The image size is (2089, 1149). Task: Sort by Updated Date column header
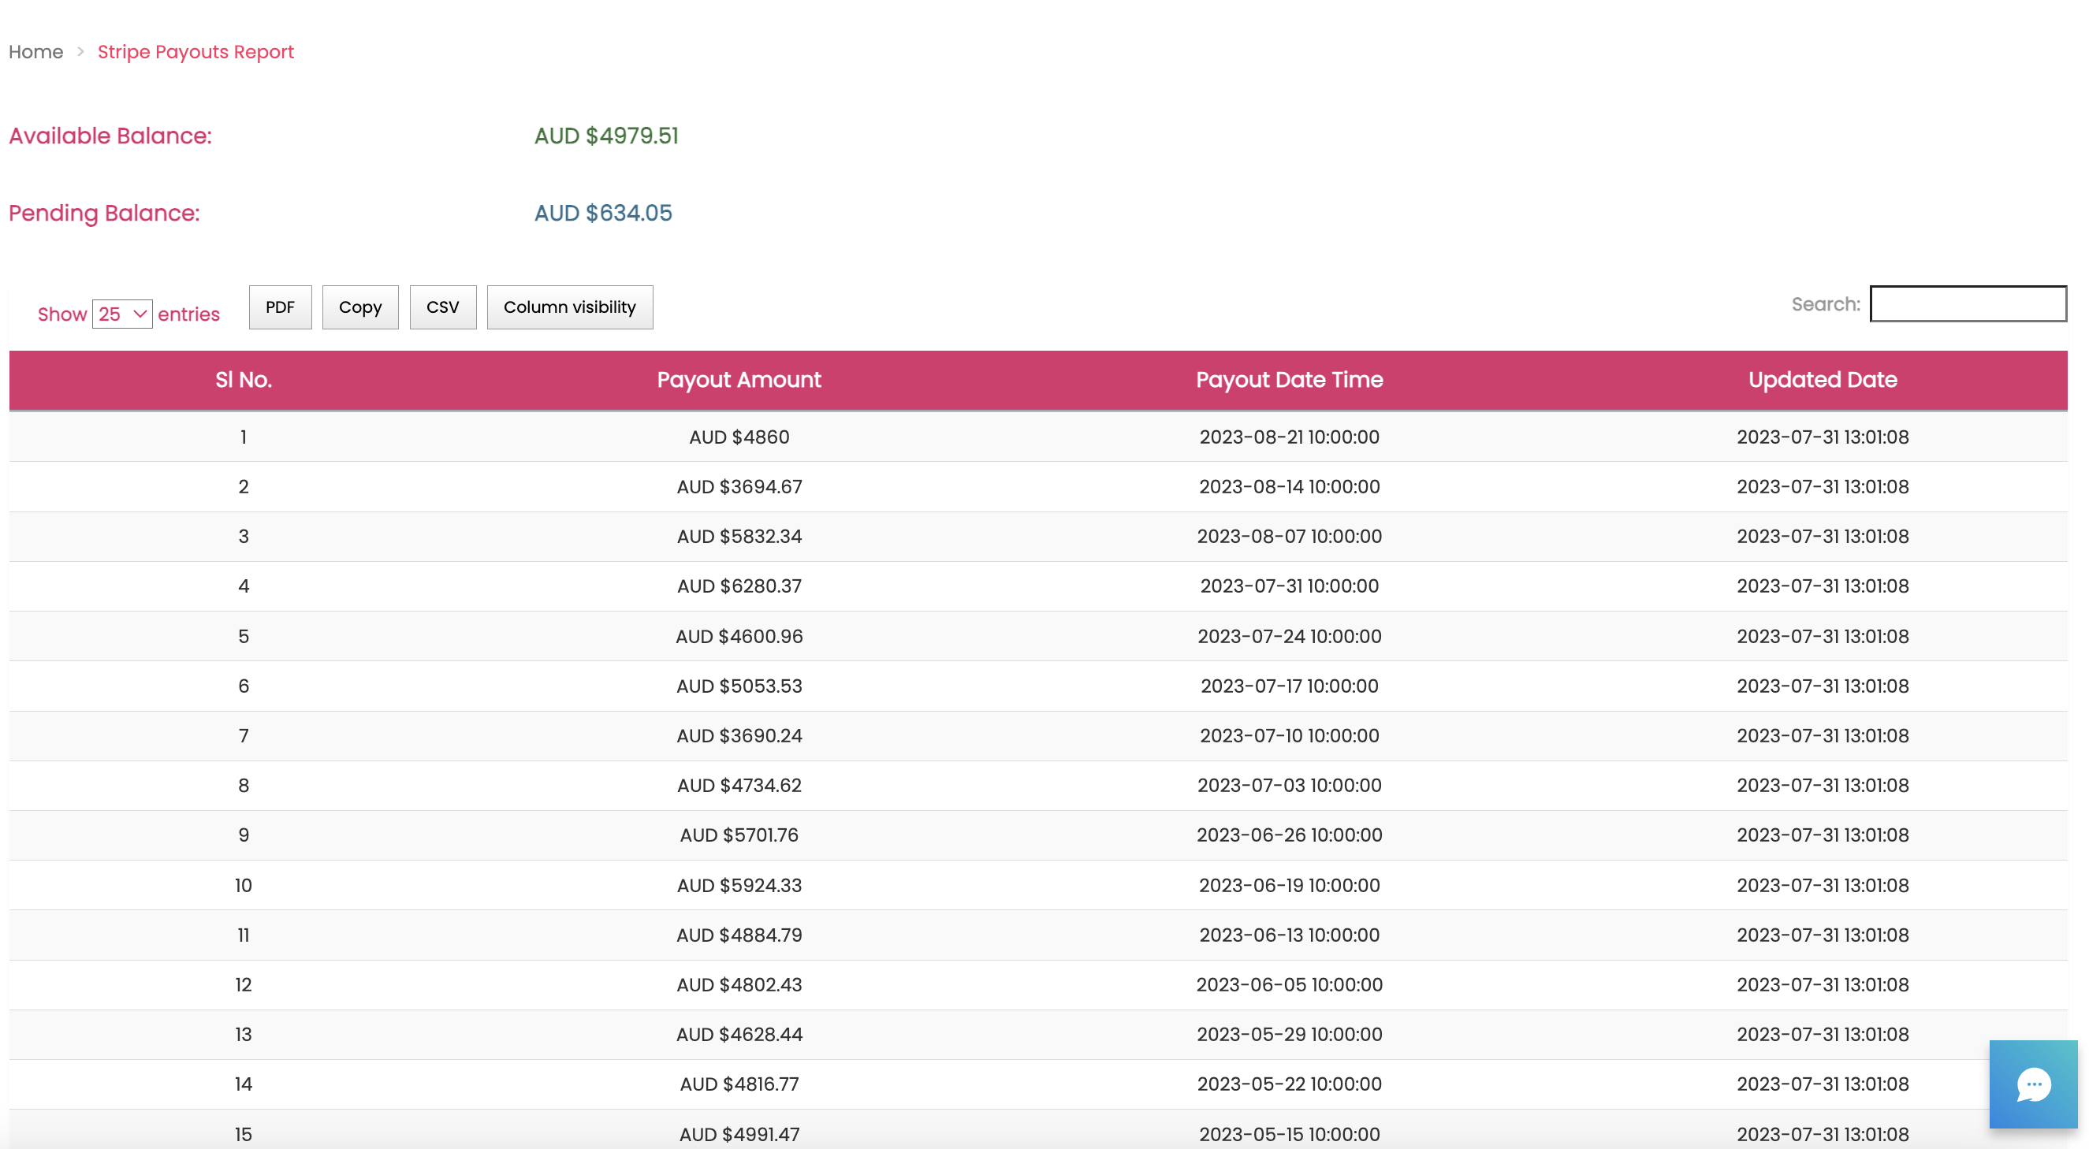pos(1823,380)
